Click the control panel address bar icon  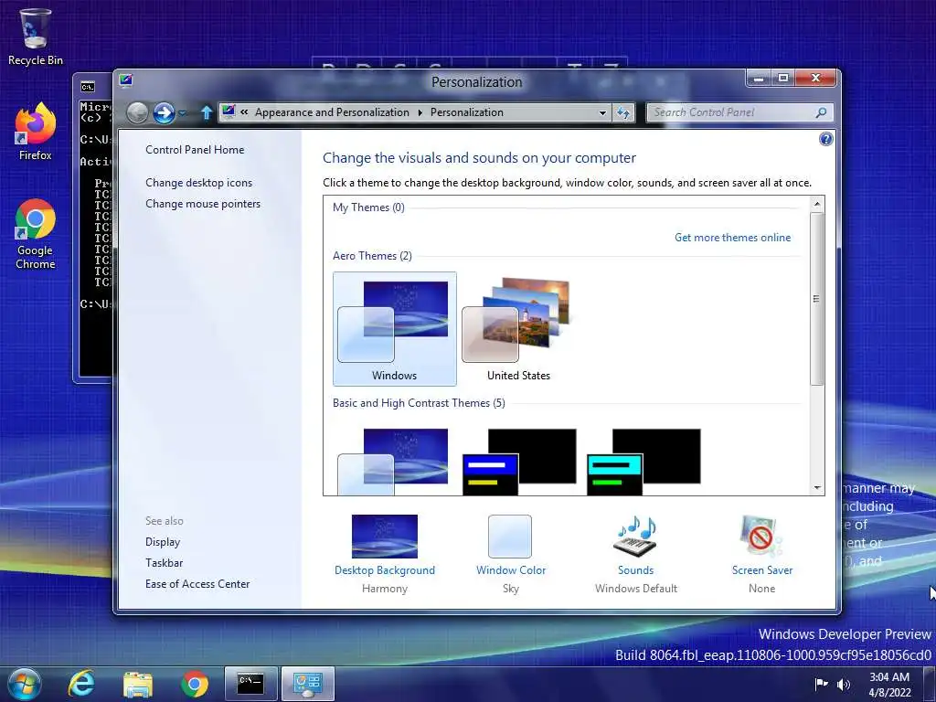tap(229, 112)
